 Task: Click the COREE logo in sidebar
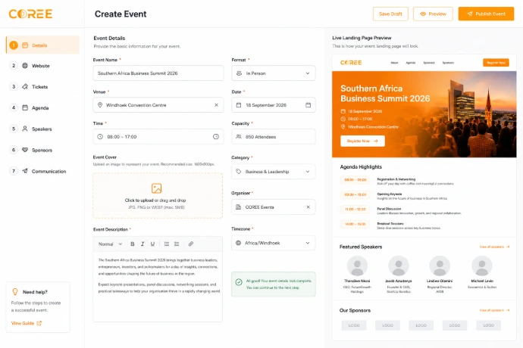pos(30,14)
